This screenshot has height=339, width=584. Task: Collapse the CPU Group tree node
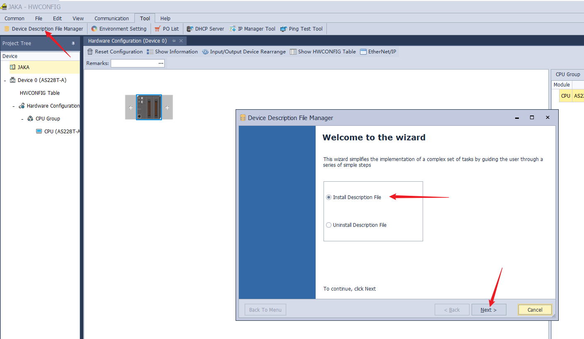pyautogui.click(x=22, y=119)
